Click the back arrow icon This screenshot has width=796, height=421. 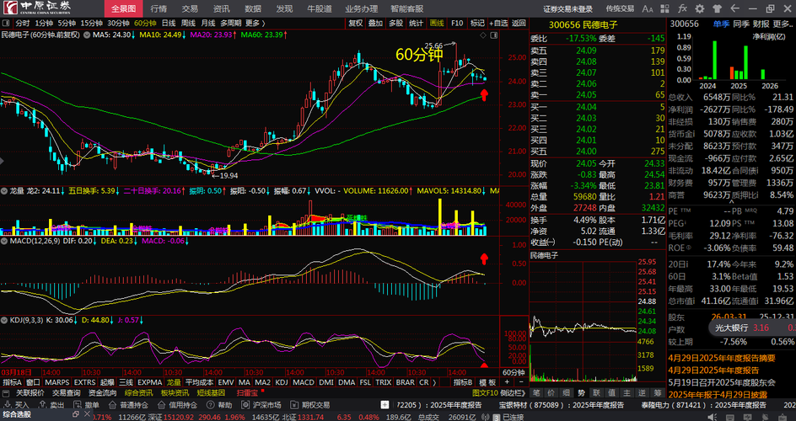click(734, 8)
